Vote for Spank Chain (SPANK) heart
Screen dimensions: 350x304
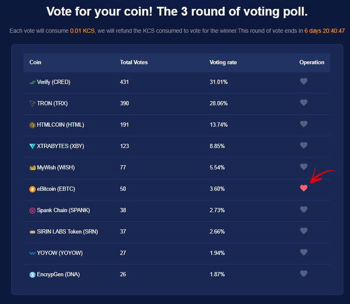tap(304, 209)
